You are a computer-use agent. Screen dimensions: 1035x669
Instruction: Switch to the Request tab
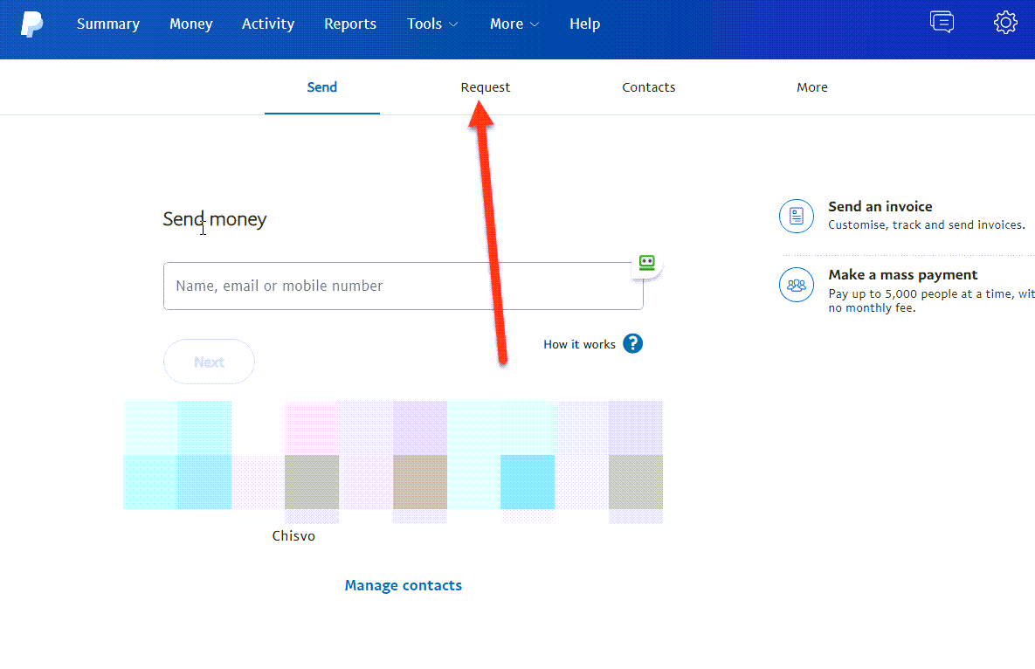[x=485, y=87]
